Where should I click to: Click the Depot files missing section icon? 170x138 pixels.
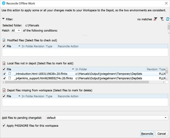pyautogui.click(x=4, y=90)
